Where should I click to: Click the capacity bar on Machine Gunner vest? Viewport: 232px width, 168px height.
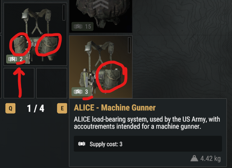point(129,45)
